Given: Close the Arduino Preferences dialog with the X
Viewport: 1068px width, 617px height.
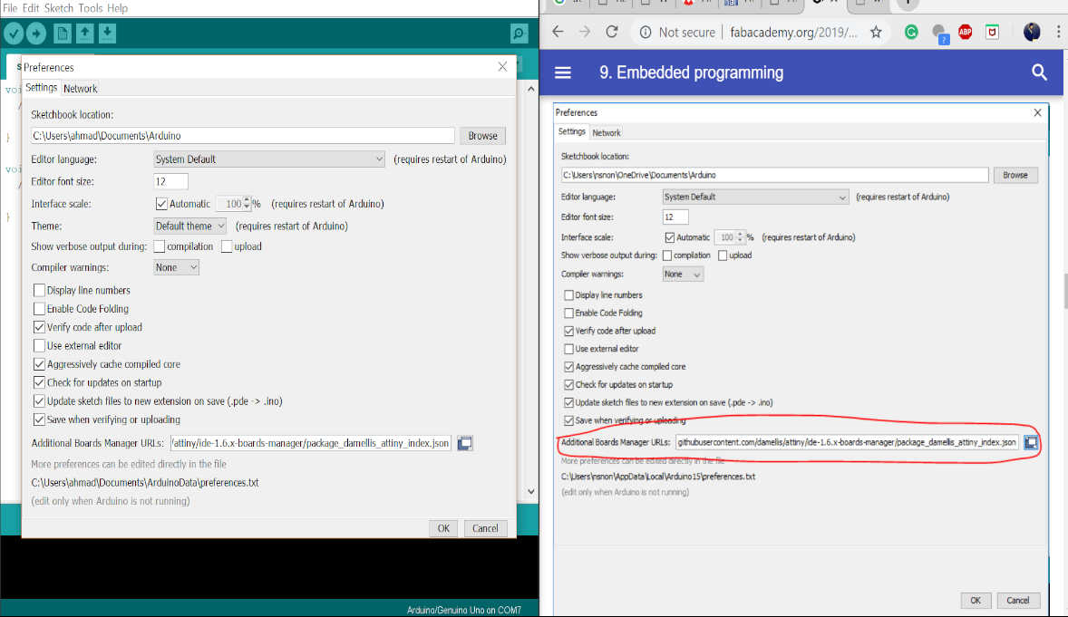Looking at the screenshot, I should 502,67.
